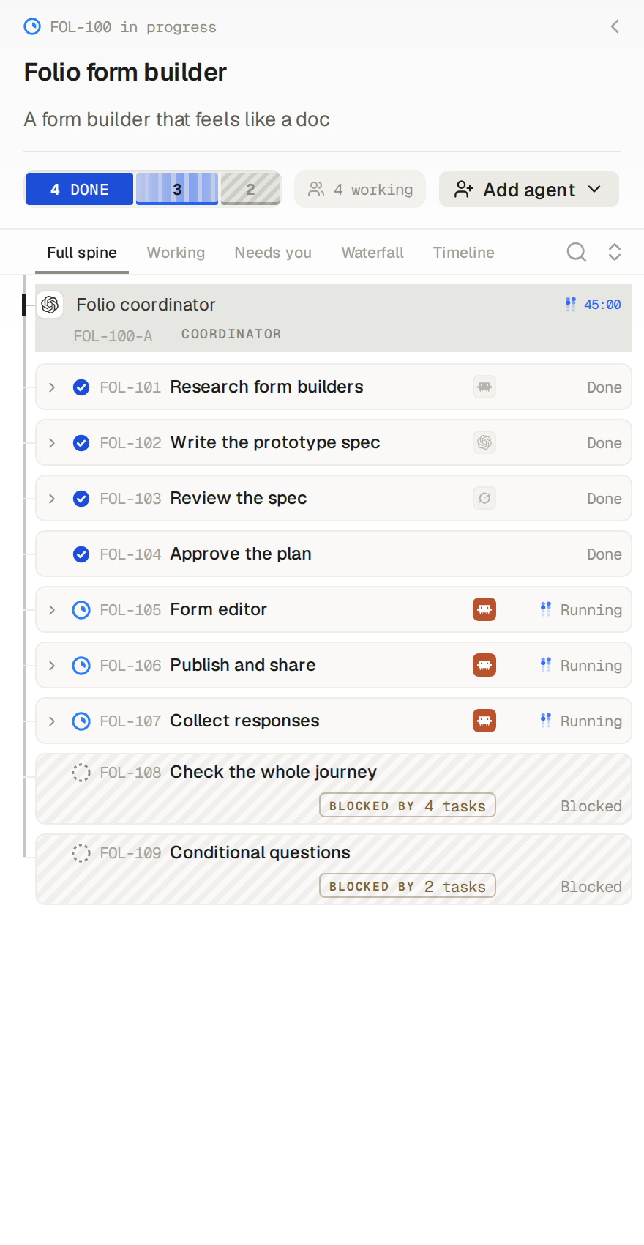Click the Blocked status on FOL-108 row
644x1245 pixels.
591,806
